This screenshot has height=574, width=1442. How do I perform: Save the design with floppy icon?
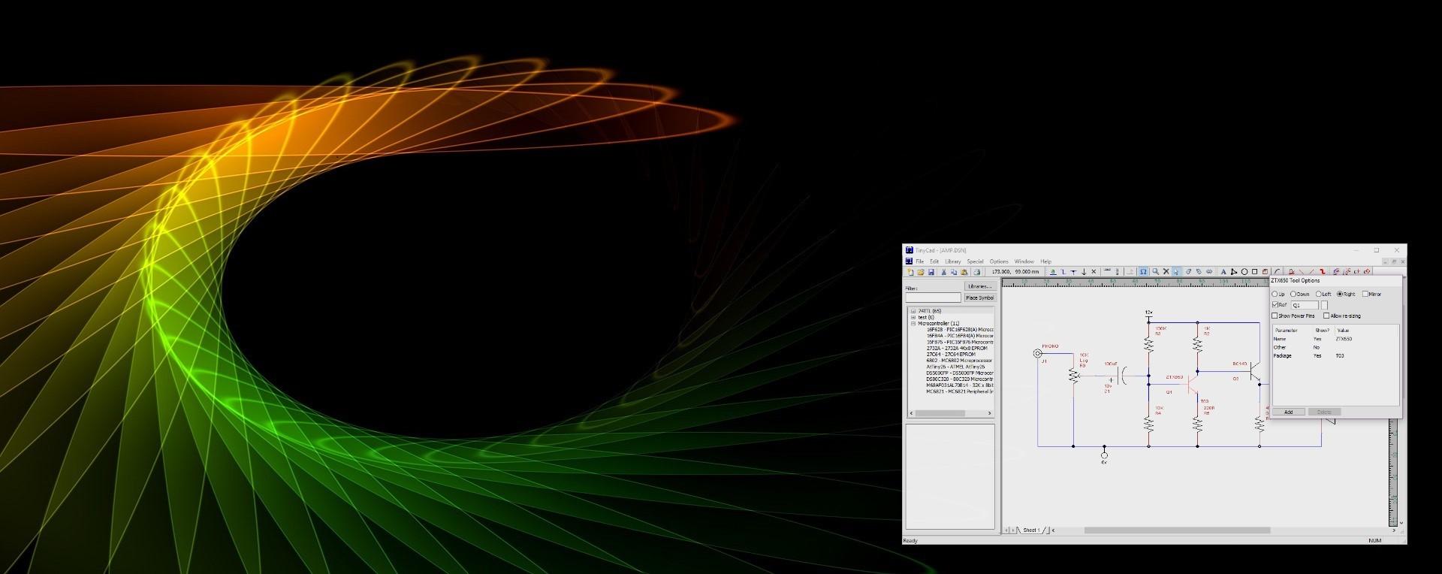pos(931,272)
